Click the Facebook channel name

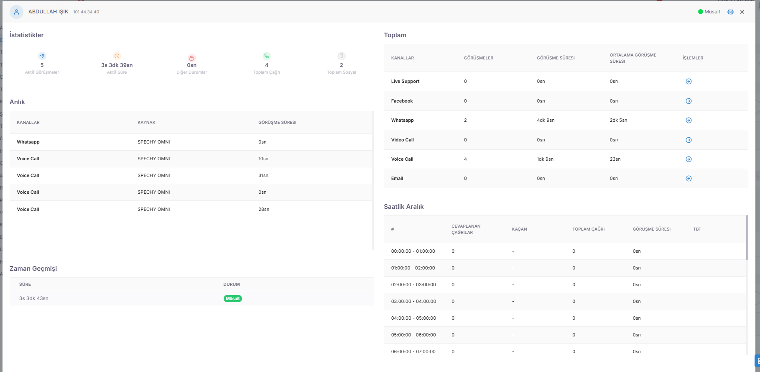tap(402, 101)
